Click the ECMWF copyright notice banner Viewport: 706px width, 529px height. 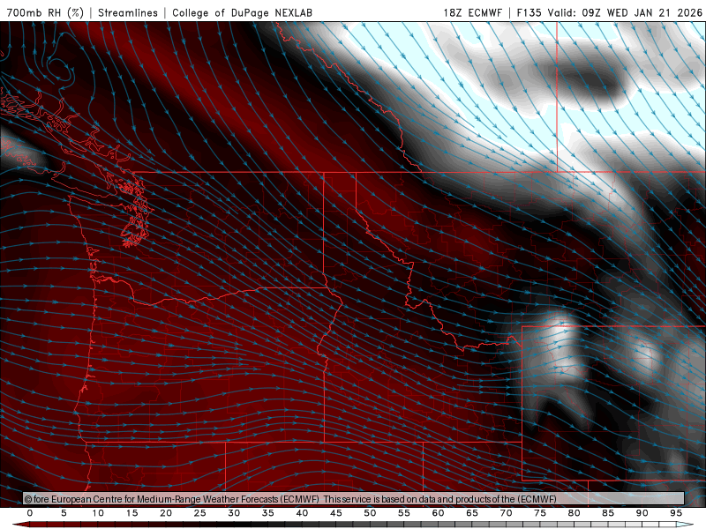pos(354,499)
